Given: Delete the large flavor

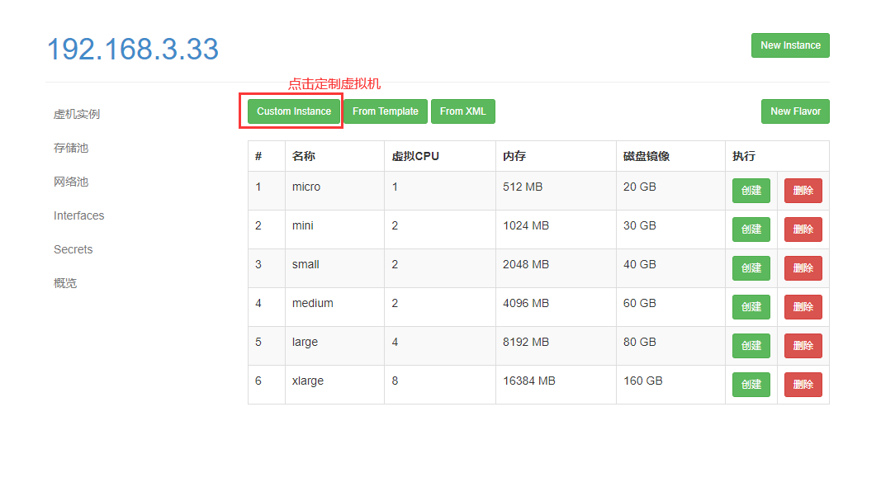Looking at the screenshot, I should coord(803,346).
